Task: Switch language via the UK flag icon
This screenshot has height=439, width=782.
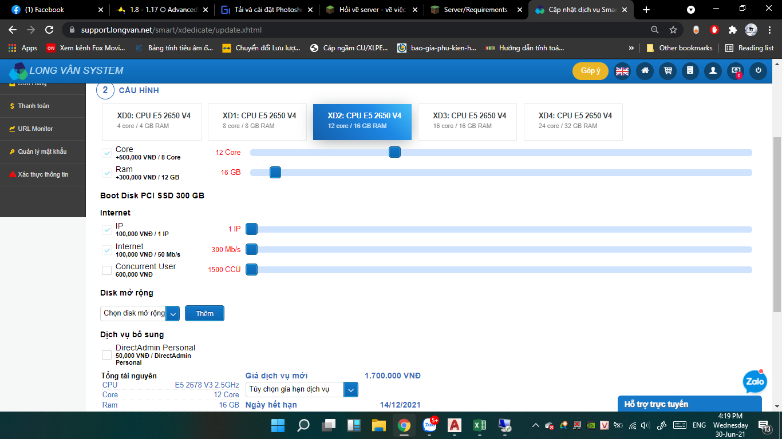Action: tap(622, 71)
